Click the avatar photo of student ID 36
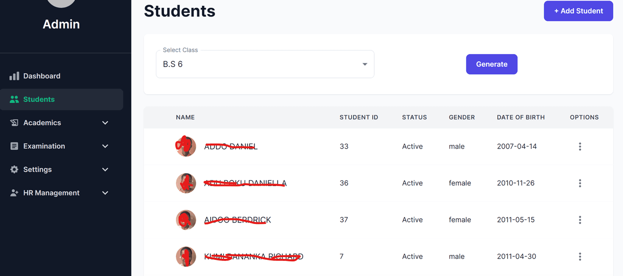This screenshot has width=623, height=276. 186,183
